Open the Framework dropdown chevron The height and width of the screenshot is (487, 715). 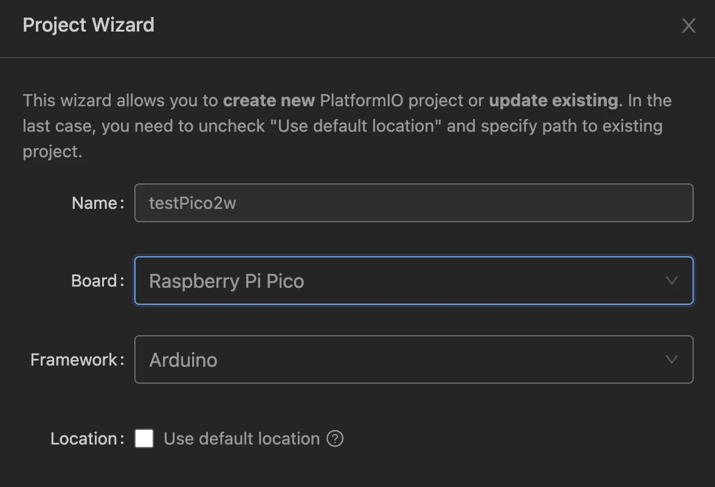click(x=672, y=359)
